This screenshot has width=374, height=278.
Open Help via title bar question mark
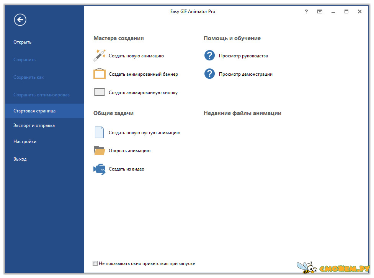(307, 11)
